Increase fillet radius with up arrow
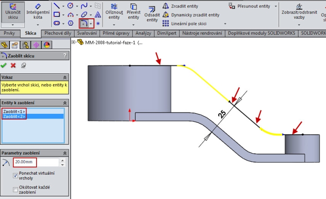326x199 pixels. (x=62, y=160)
